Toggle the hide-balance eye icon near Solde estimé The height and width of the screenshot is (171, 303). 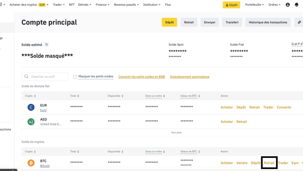coord(46,45)
